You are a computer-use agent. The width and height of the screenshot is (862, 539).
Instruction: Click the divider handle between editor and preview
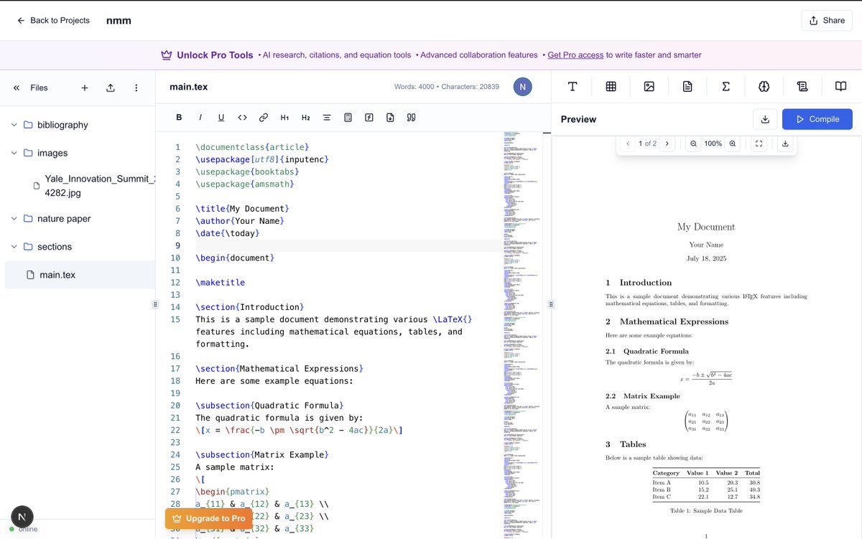pos(552,304)
